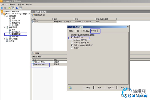The height and width of the screenshot is (100, 150).
Task: Click the PowerShell command icon in dialog
Action: (x=70, y=88)
